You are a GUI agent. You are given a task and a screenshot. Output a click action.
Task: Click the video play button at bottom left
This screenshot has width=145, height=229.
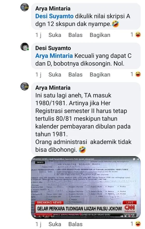click(x=35, y=216)
